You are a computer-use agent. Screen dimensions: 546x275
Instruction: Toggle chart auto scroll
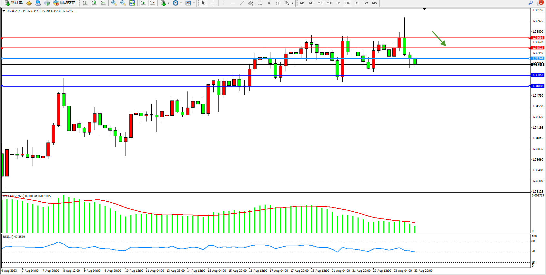coord(143,3)
